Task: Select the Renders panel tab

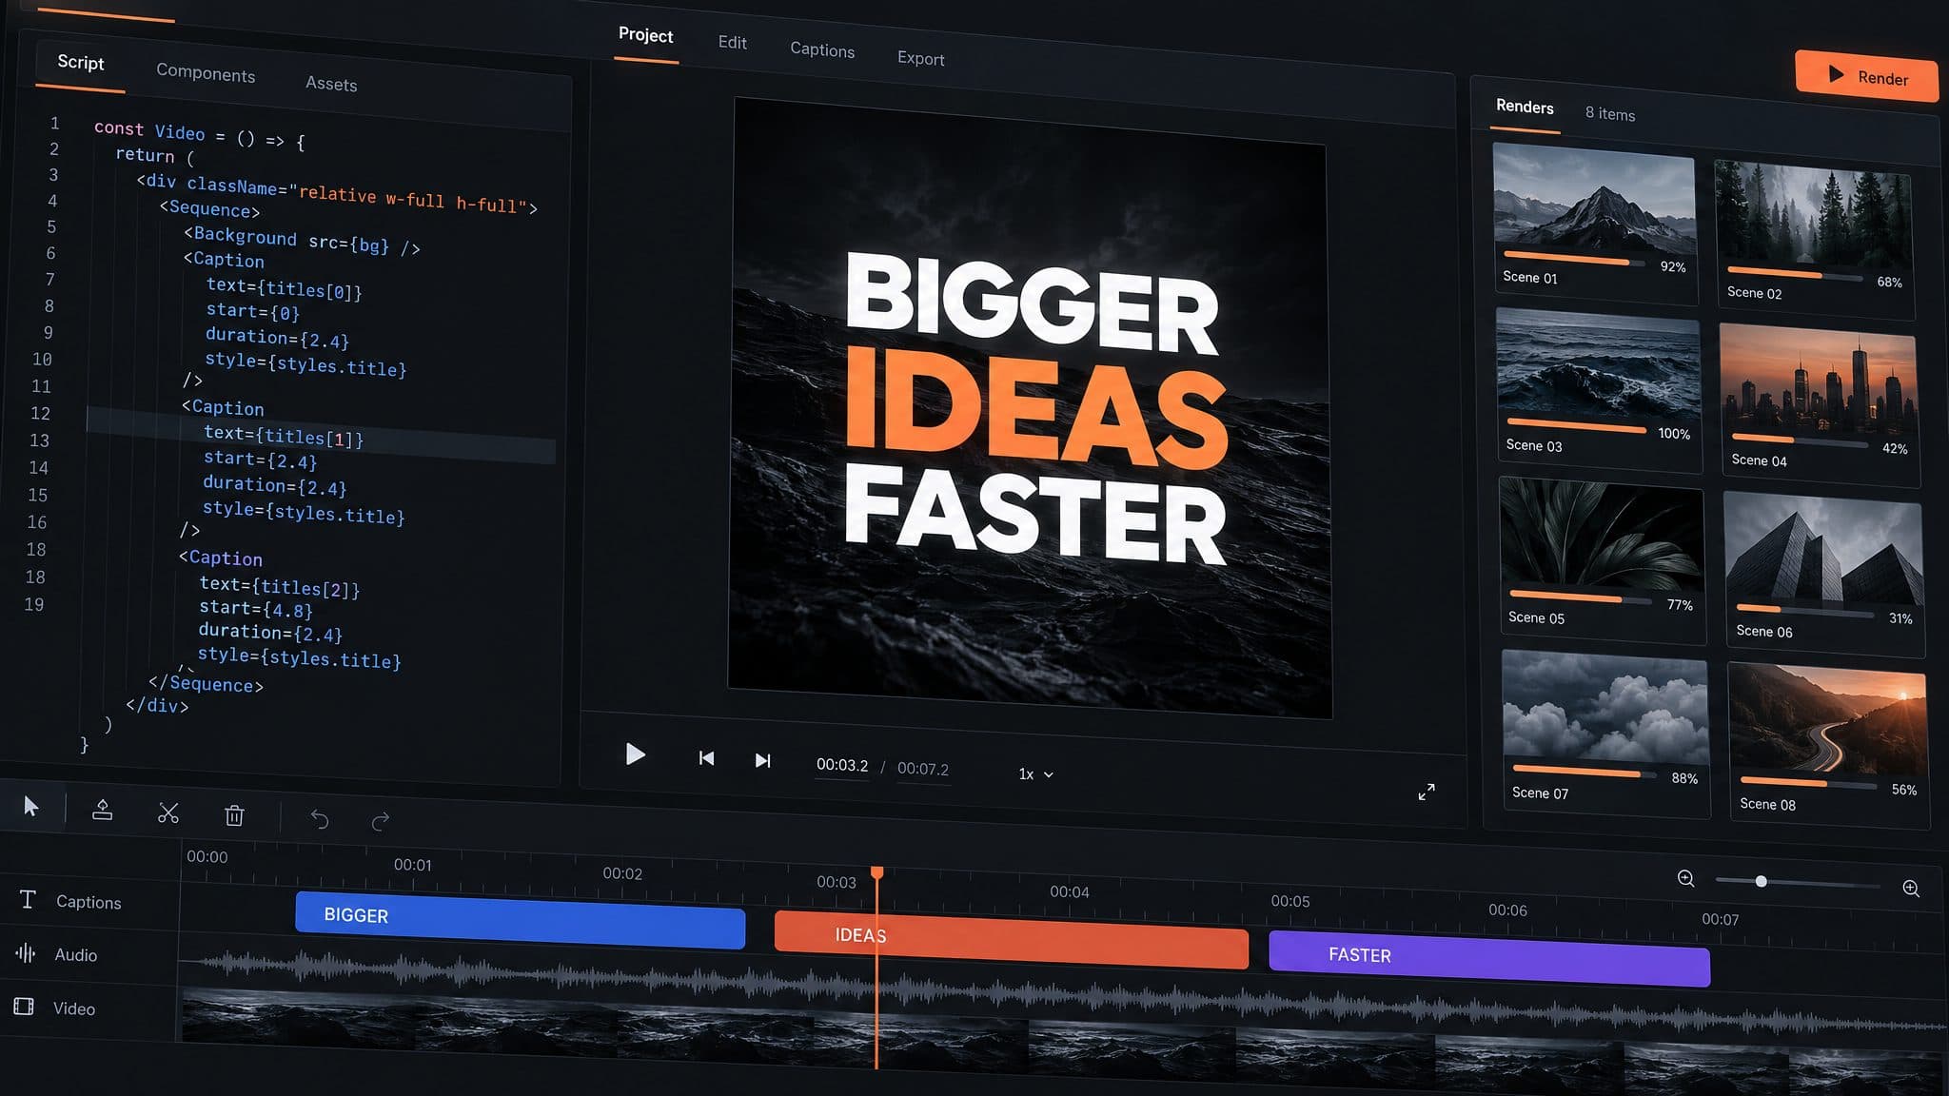Action: [1525, 107]
